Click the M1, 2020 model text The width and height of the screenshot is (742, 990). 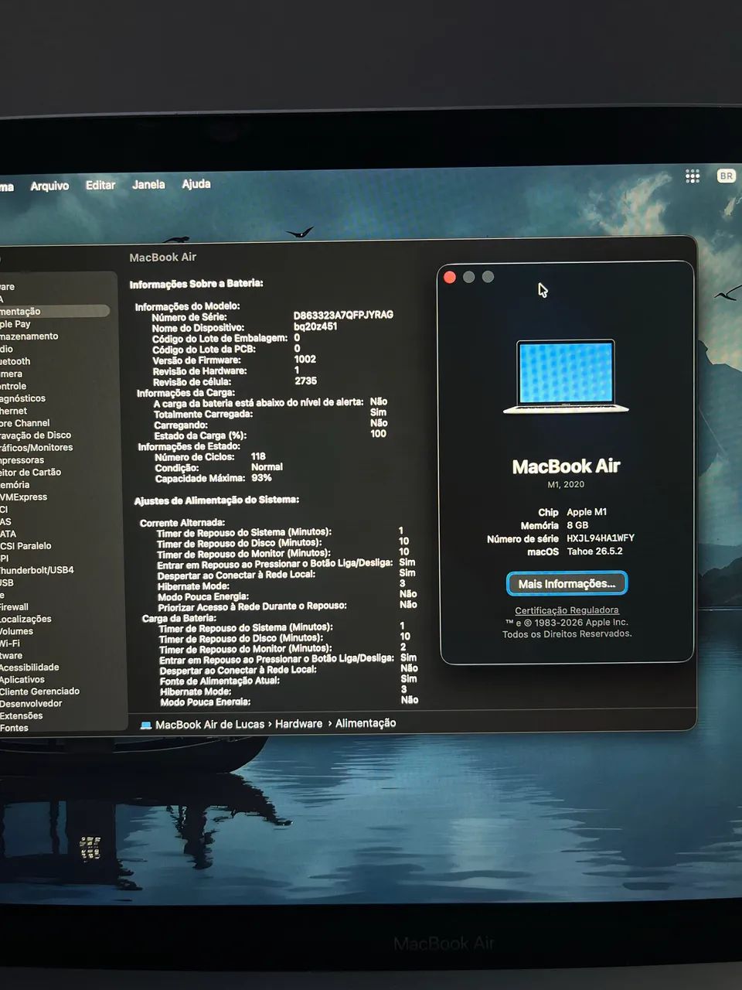[566, 485]
